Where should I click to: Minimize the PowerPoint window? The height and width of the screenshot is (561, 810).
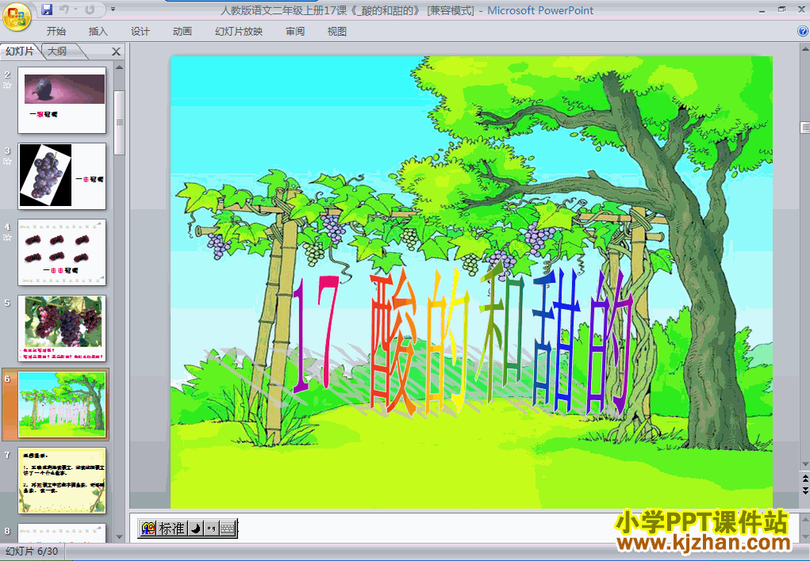tap(762, 10)
